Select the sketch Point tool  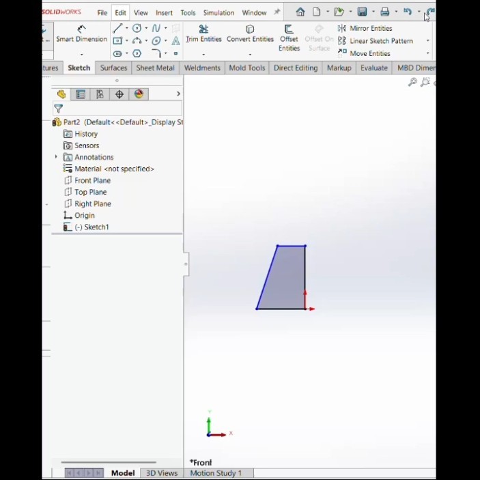pos(175,53)
